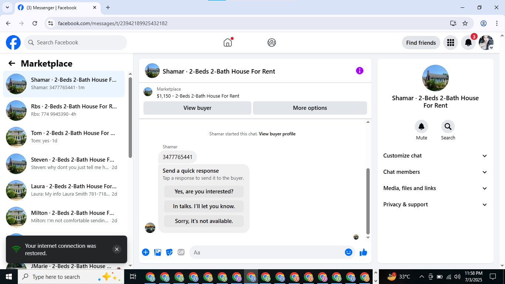The height and width of the screenshot is (284, 505).
Task: Click the Facebook logo icon
Action: (x=13, y=43)
